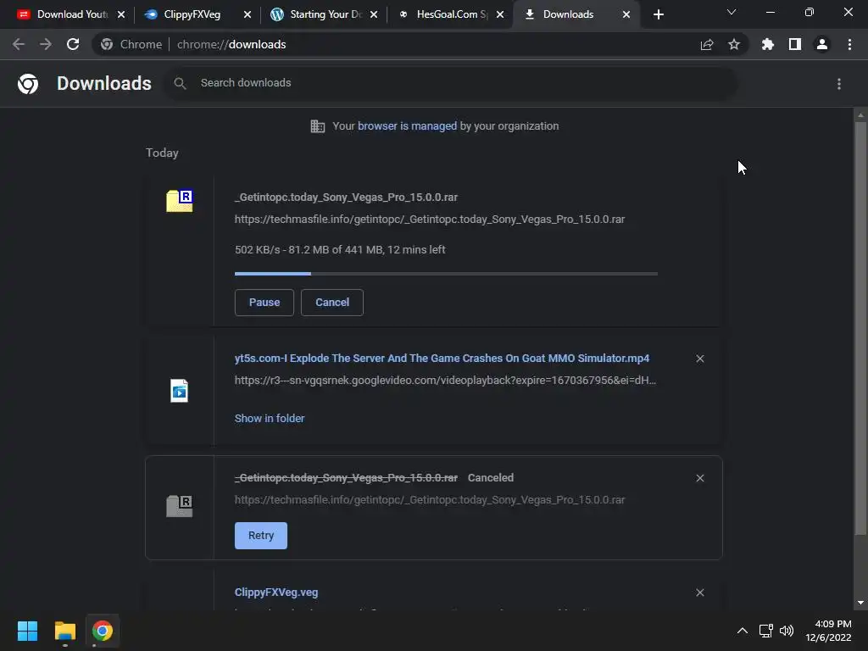Click the 'Today' date heading
868x651 pixels.
(x=162, y=153)
